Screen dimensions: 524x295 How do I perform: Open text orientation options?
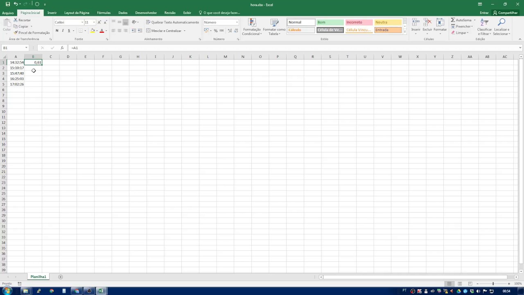point(135,22)
